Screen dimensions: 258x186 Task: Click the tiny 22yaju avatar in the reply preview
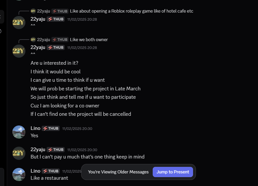coord(33,11)
